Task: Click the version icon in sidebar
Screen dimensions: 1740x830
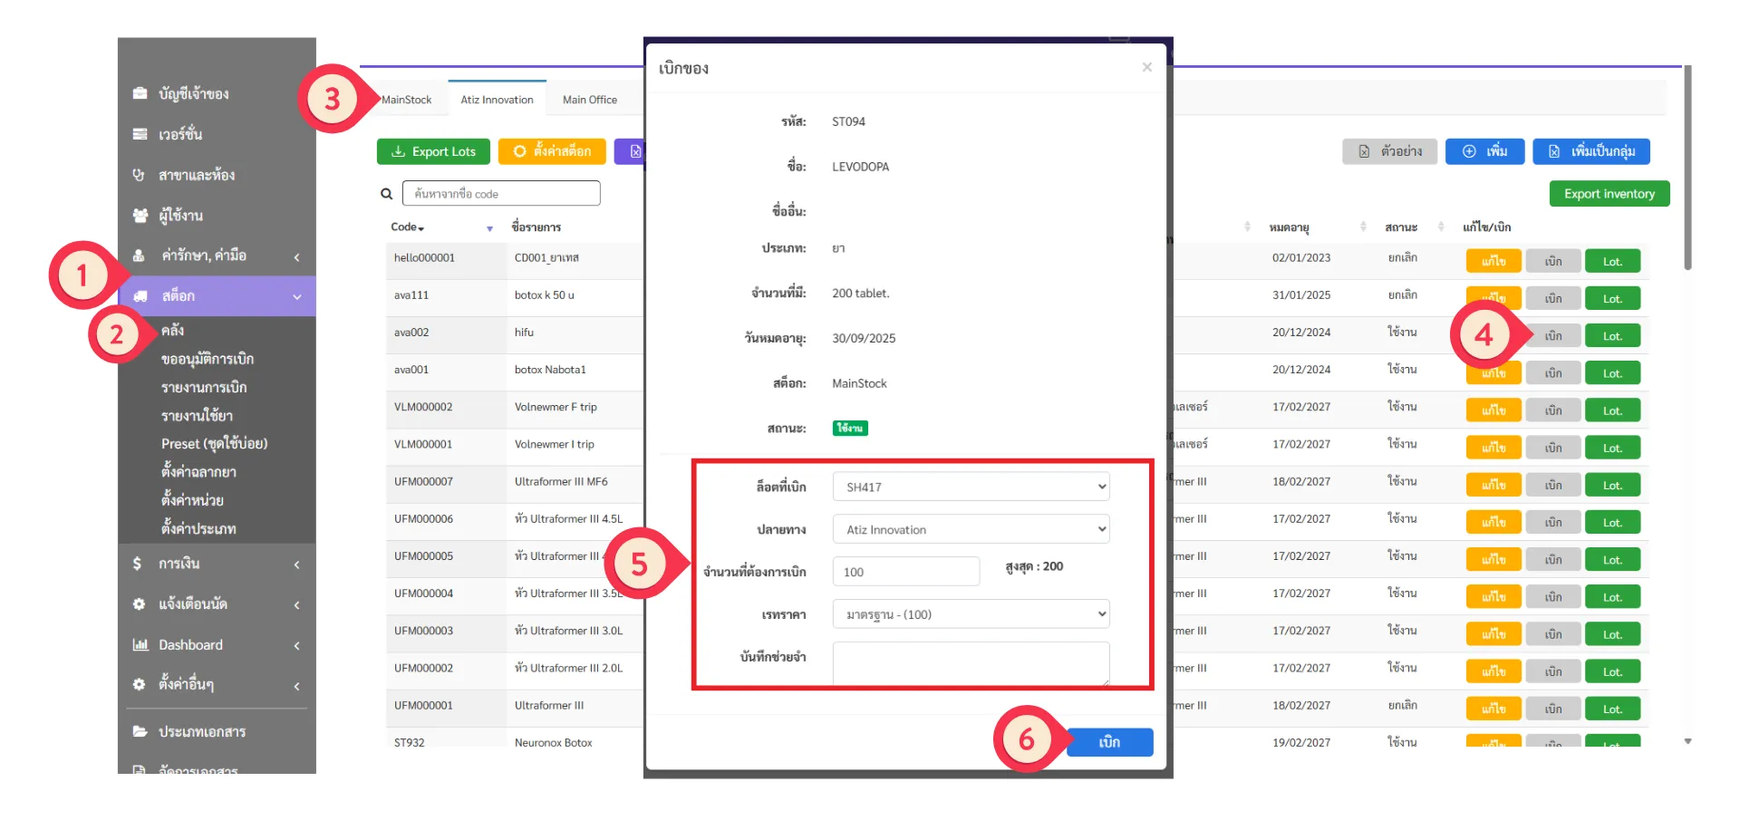Action: point(140,134)
